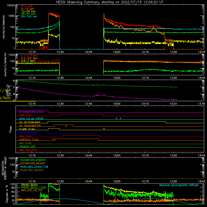The height and width of the screenshot is (207, 207).
Task: Click the REAR_DEC_CHAN/128 legend label
Action: [x=34, y=167]
